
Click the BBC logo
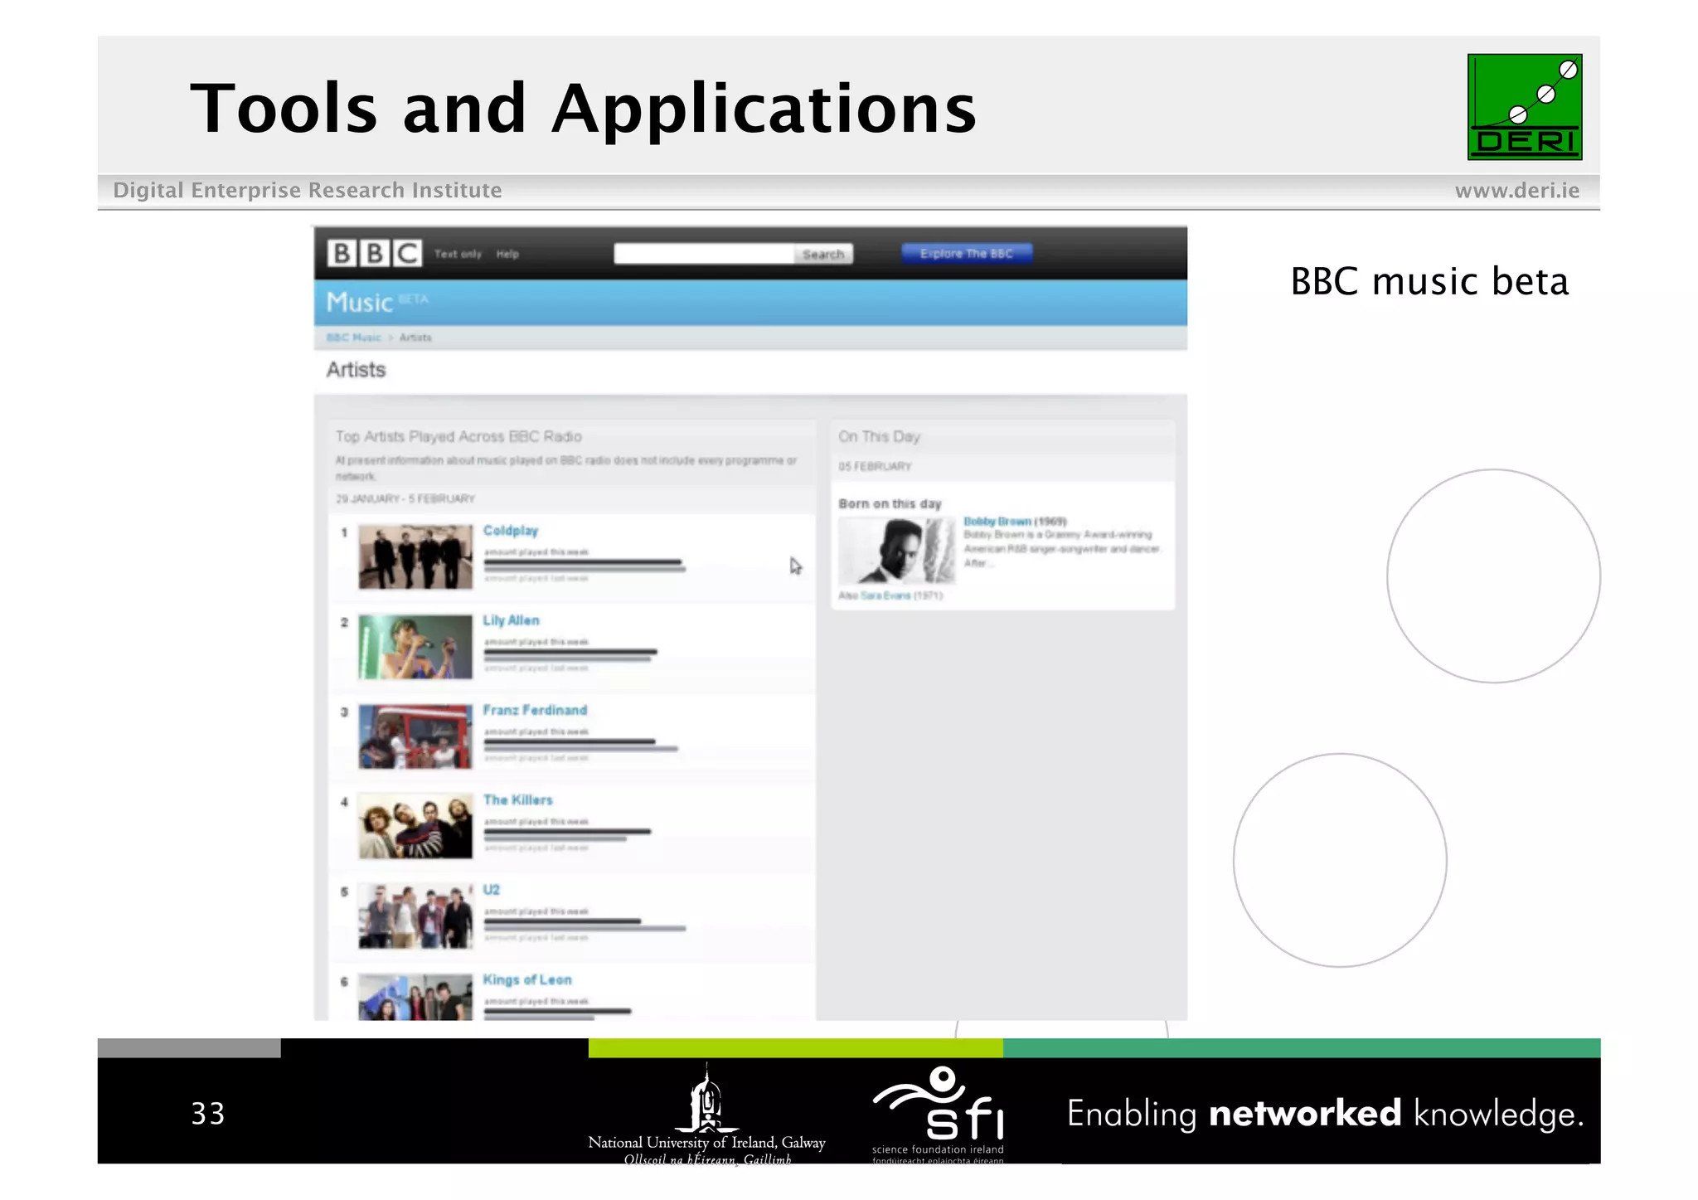click(x=374, y=253)
